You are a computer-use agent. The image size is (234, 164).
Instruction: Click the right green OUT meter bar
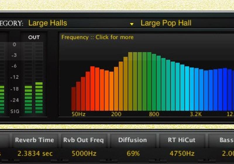[39, 98]
